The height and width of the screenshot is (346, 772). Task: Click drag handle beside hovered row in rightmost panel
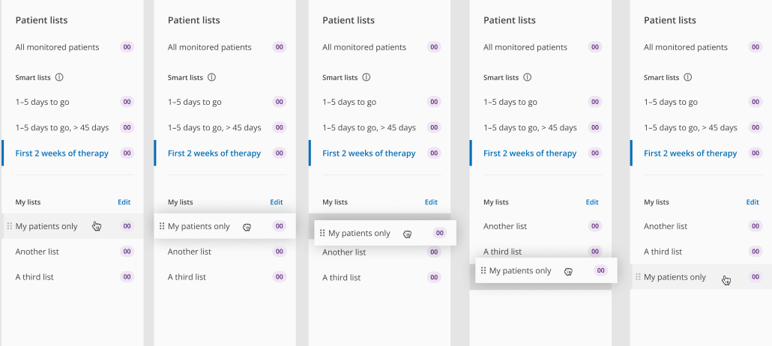(x=639, y=277)
